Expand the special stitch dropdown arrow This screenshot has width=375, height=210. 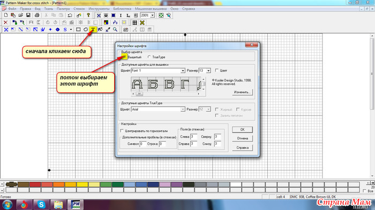pyautogui.click(x=71, y=29)
